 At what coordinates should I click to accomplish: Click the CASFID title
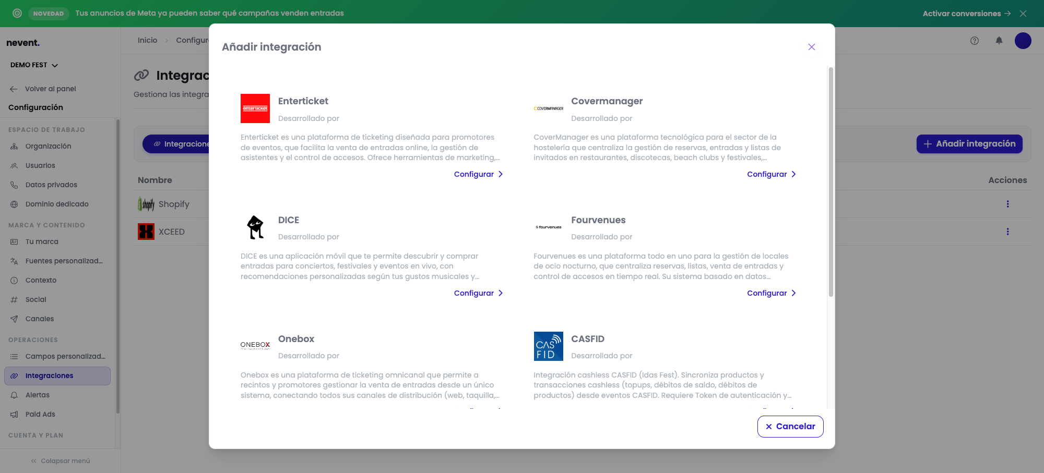pyautogui.click(x=588, y=339)
